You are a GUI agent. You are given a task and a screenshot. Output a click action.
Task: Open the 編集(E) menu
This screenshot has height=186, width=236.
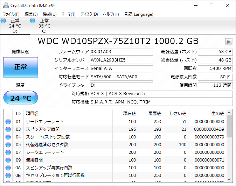click(x=31, y=14)
